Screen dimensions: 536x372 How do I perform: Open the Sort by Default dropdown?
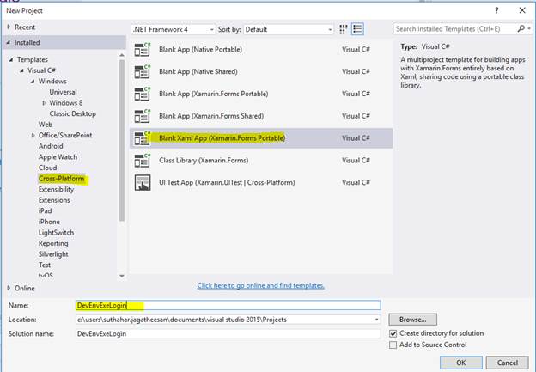(x=288, y=29)
